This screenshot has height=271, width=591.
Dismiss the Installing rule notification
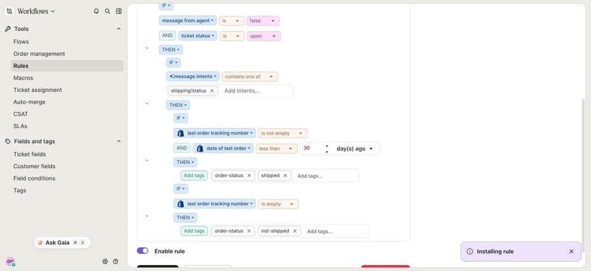coord(571,251)
